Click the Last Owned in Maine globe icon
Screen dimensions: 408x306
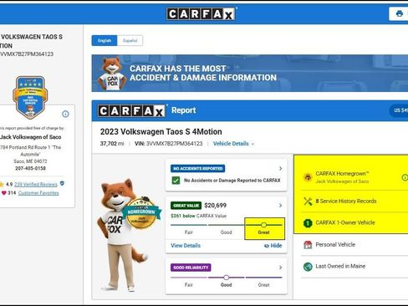[x=308, y=267]
